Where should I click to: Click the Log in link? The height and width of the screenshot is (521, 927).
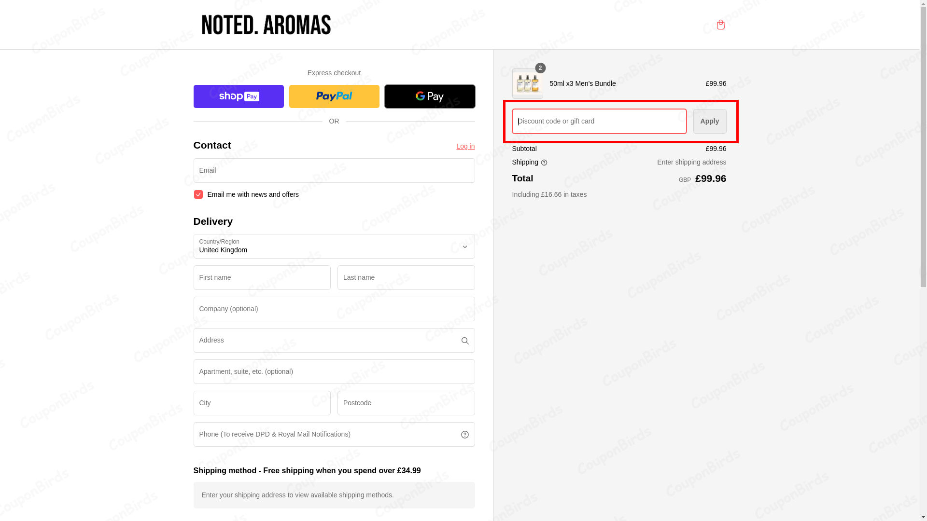(x=465, y=146)
